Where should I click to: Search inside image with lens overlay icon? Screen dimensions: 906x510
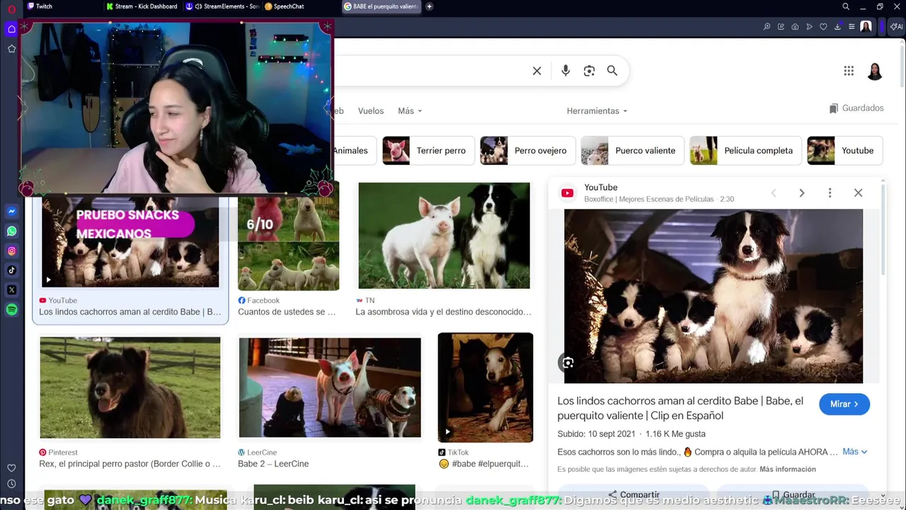(x=568, y=363)
